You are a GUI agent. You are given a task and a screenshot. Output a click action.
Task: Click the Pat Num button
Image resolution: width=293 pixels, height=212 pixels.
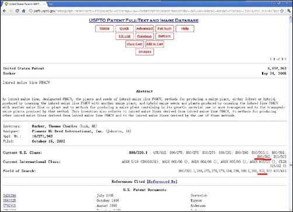pos(165,29)
